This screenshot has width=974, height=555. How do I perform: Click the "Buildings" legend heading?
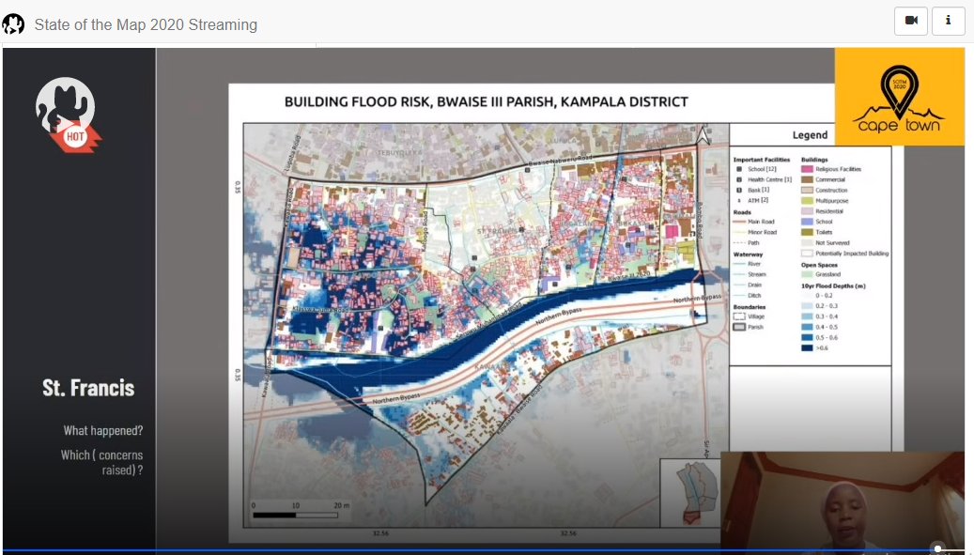tap(814, 160)
